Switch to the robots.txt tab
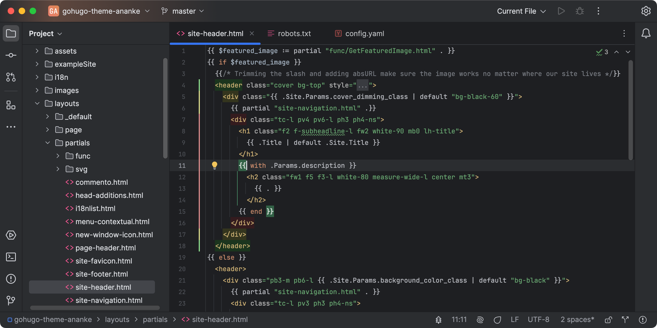The width and height of the screenshot is (657, 328). (289, 33)
